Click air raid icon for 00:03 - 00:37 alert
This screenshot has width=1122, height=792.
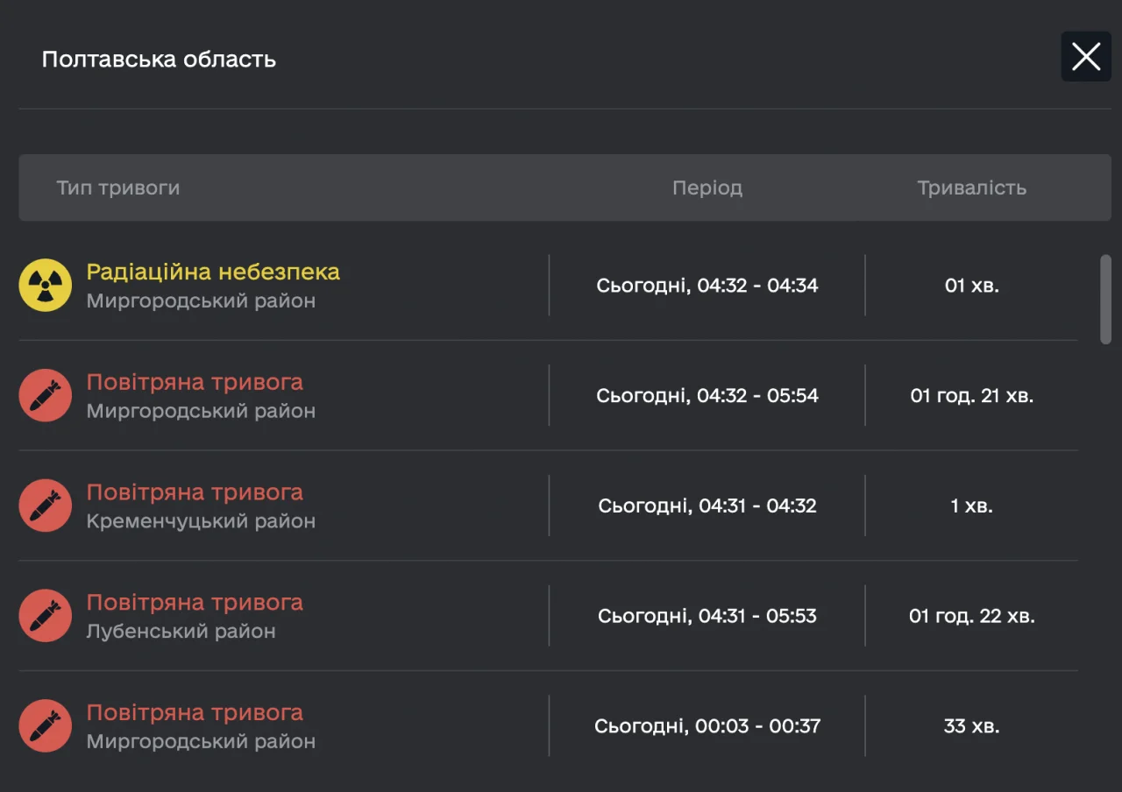point(46,726)
